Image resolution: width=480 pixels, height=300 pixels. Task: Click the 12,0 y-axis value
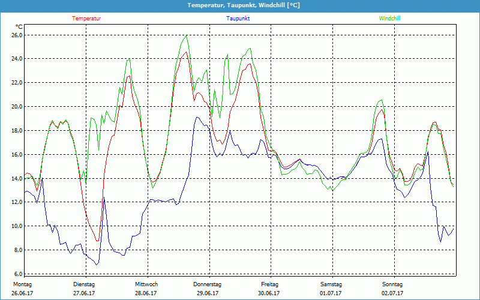(17, 202)
